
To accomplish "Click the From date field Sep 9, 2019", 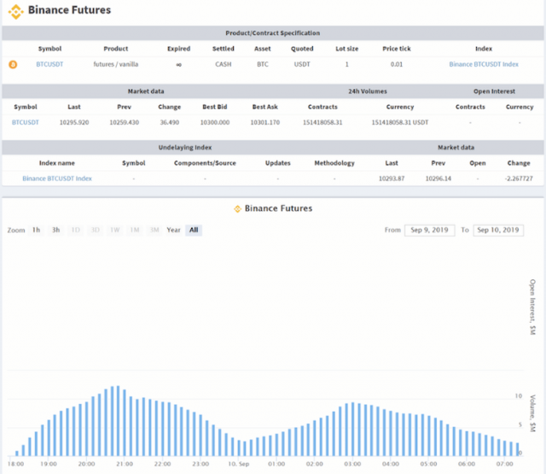I will pos(429,230).
